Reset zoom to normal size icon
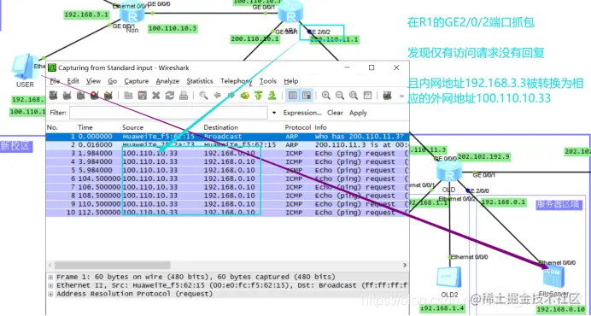 [x=354, y=96]
